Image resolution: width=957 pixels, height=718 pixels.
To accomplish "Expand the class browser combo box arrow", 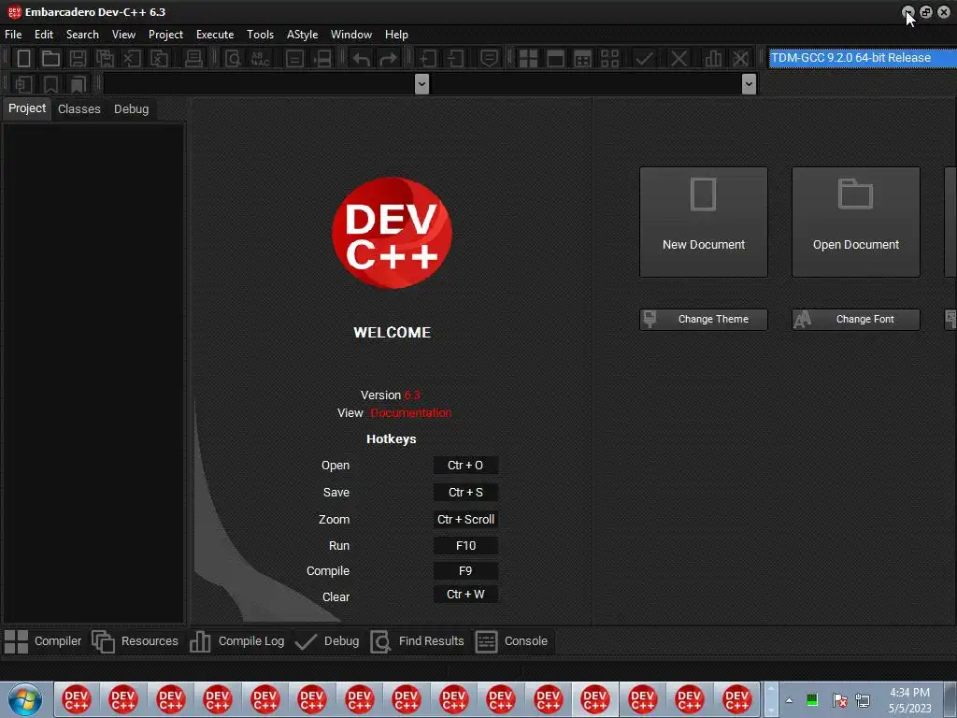I will pos(421,83).
